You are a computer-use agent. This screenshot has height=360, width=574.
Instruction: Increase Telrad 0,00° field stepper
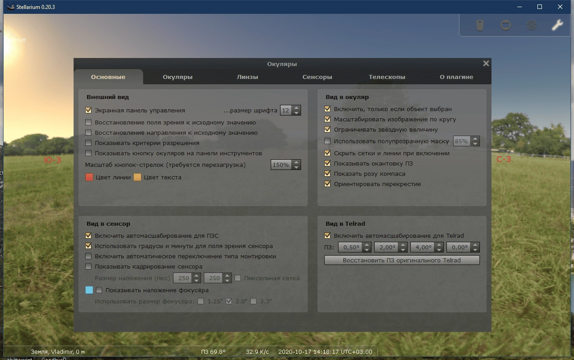coord(475,245)
